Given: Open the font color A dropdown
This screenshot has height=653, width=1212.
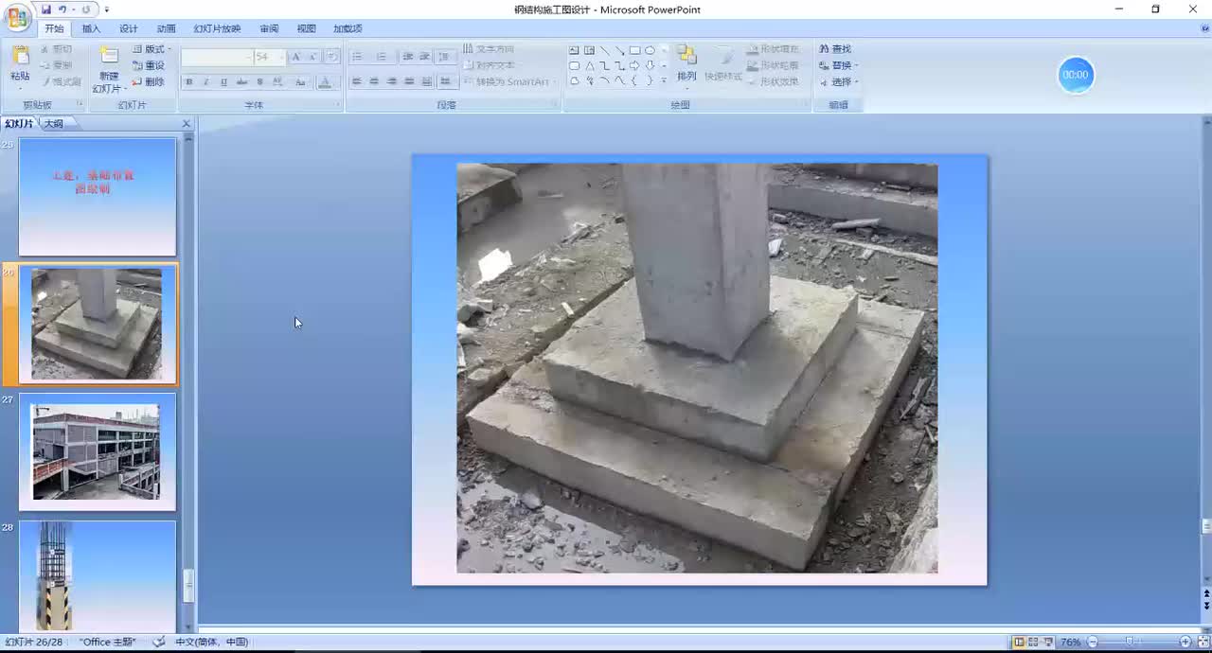Looking at the screenshot, I should point(326,82).
